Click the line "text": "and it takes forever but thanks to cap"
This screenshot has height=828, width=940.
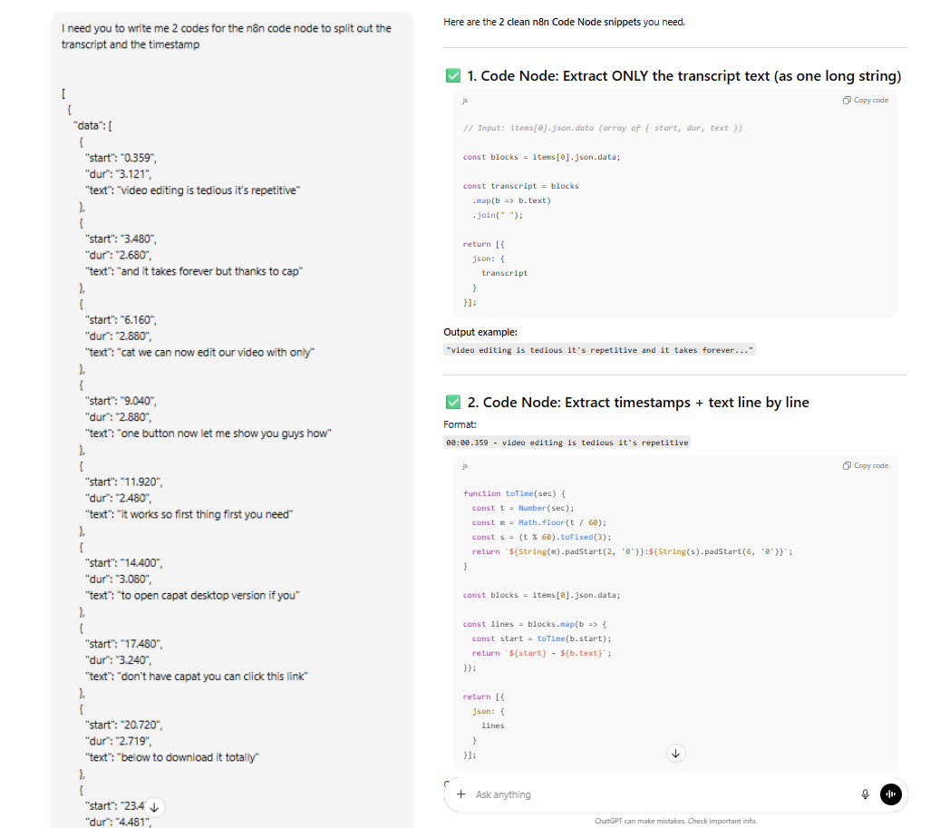(194, 271)
